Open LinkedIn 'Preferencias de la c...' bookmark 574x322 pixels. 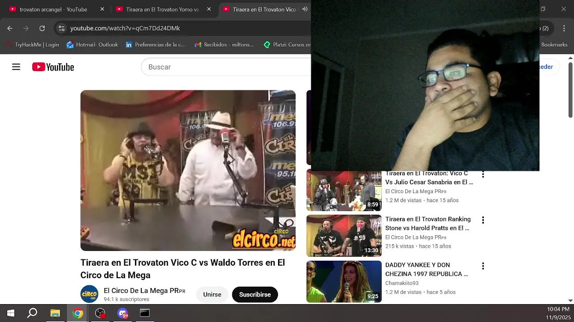[155, 45]
